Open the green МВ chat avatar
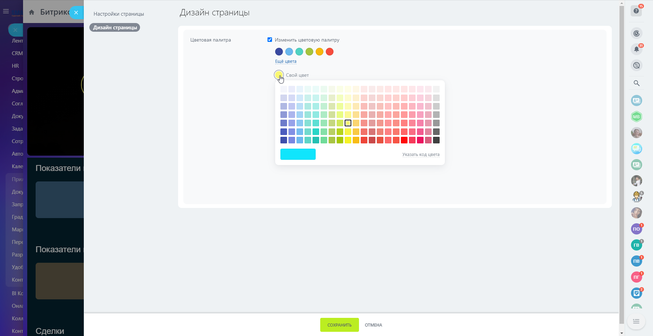The height and width of the screenshot is (336, 653). tap(636, 117)
